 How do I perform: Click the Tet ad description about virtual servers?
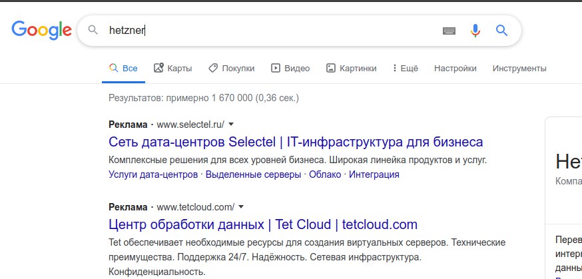[x=307, y=257]
